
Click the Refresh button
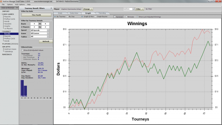(46, 42)
